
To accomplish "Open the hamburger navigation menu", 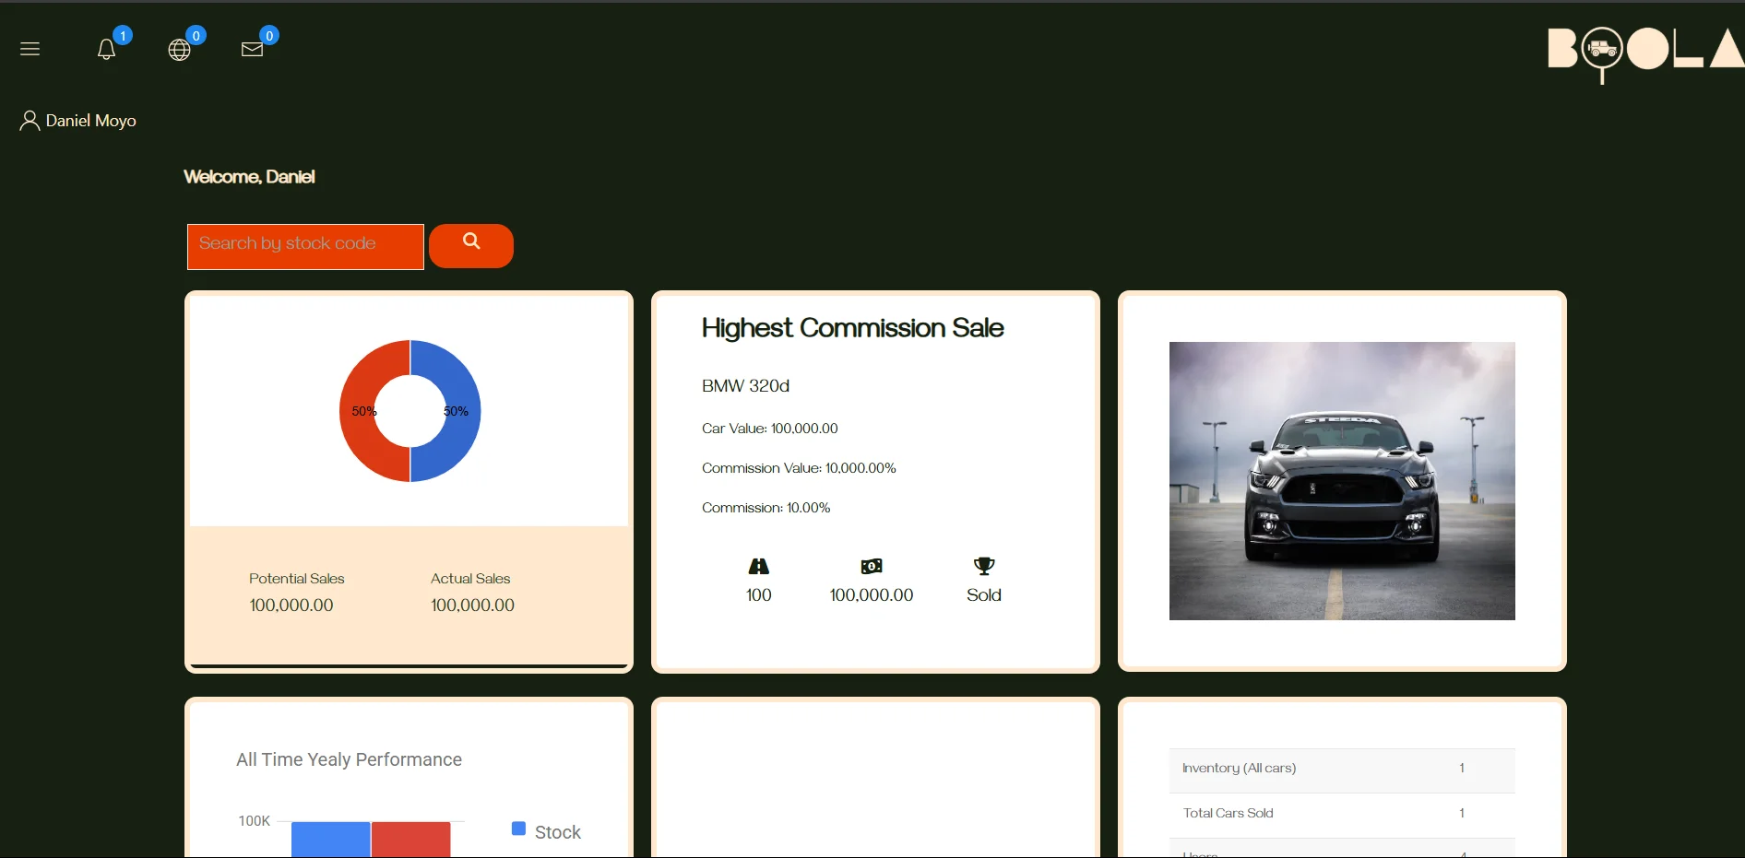I will [30, 49].
